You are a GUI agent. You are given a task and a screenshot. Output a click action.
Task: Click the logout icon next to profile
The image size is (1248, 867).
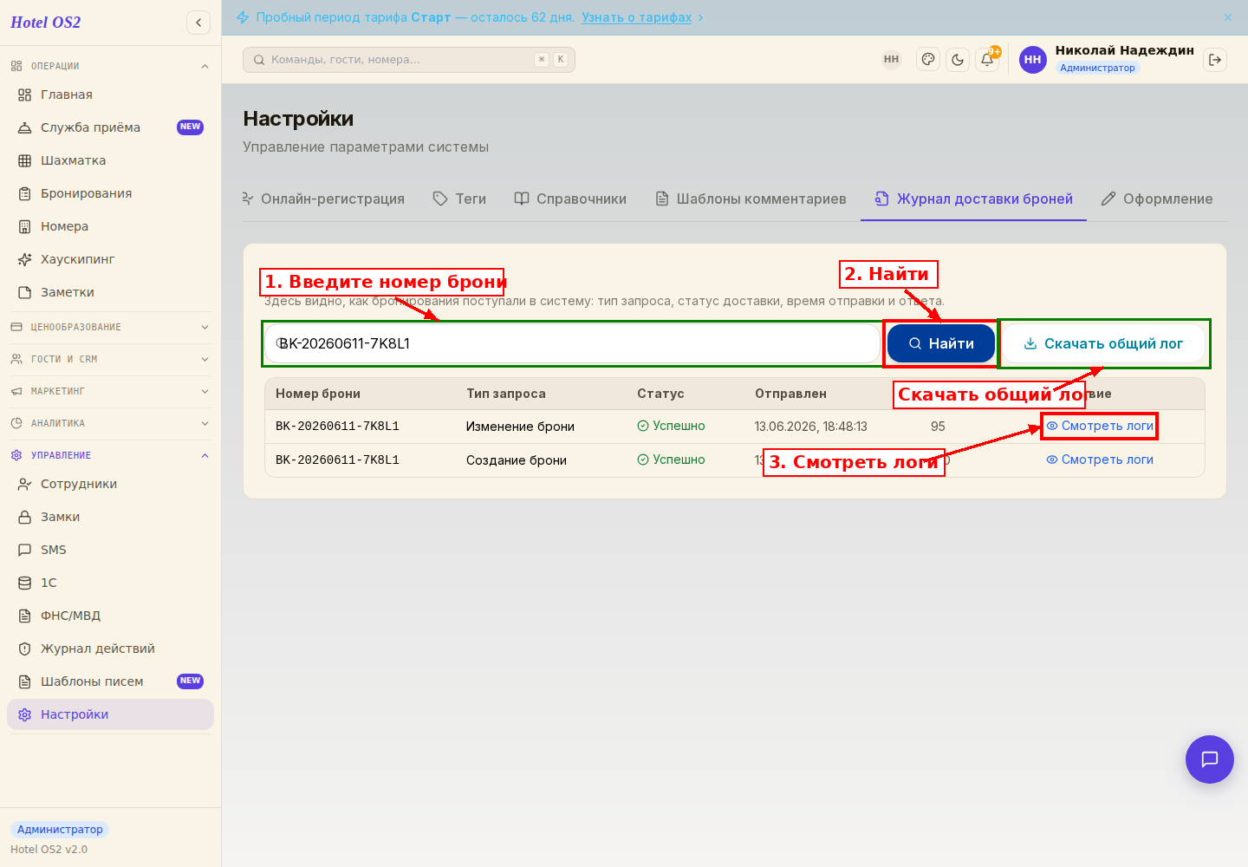pyautogui.click(x=1215, y=60)
